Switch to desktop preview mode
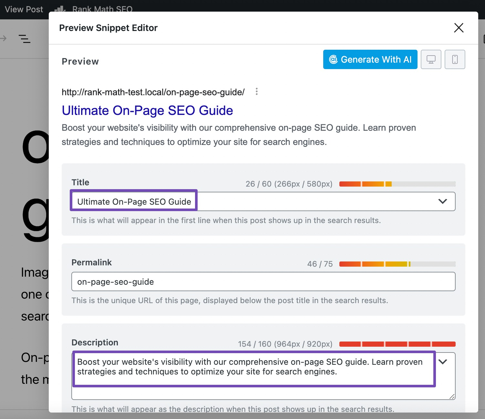 (x=431, y=59)
